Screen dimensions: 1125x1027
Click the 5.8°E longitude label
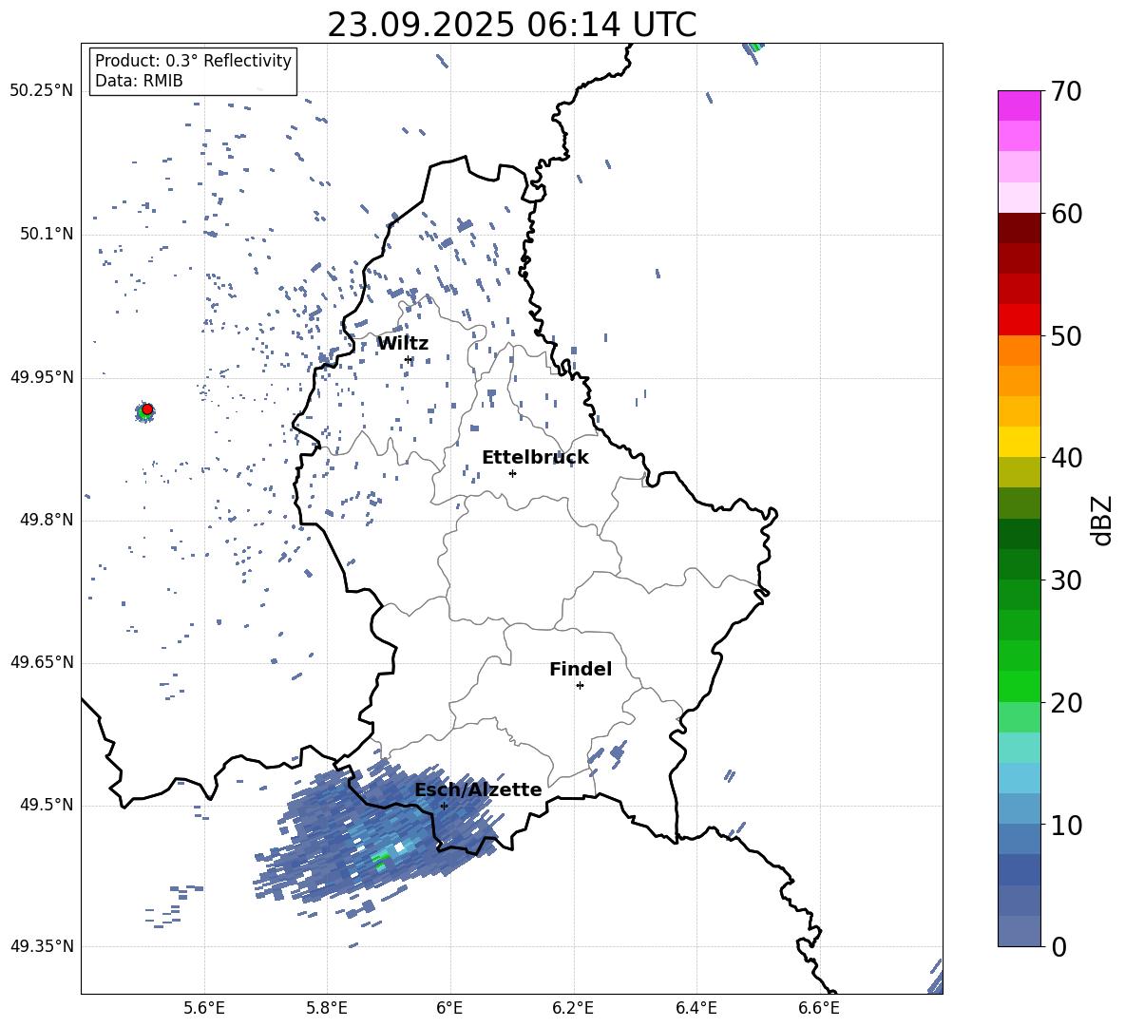327,1008
